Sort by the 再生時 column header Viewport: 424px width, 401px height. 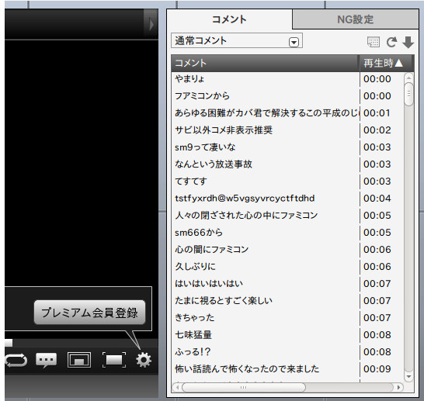click(386, 63)
